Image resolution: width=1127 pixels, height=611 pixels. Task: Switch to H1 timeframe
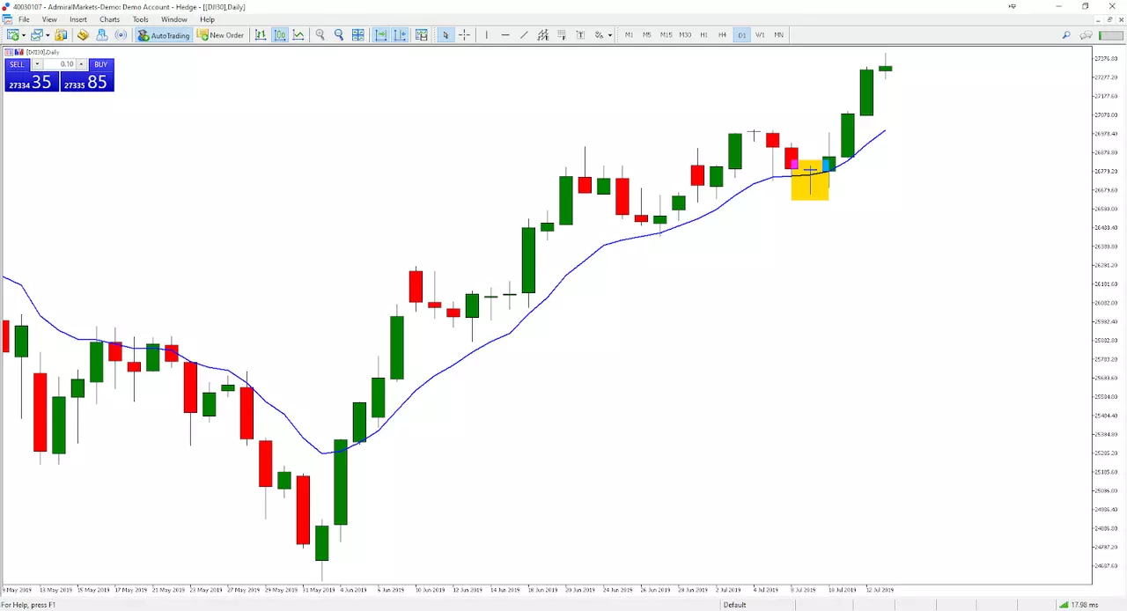coord(703,35)
